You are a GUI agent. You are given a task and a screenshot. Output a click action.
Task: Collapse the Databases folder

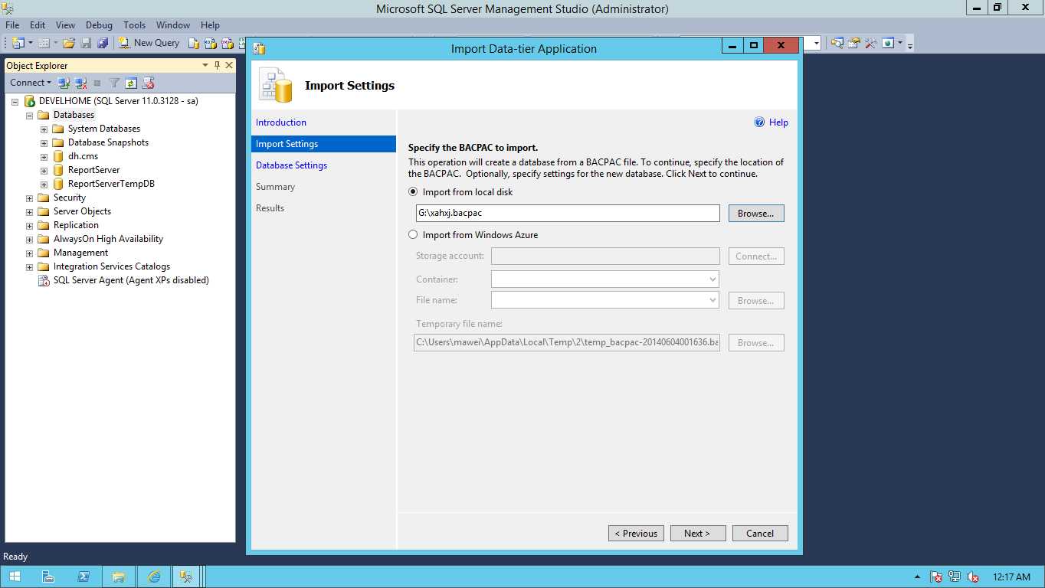pyautogui.click(x=29, y=115)
